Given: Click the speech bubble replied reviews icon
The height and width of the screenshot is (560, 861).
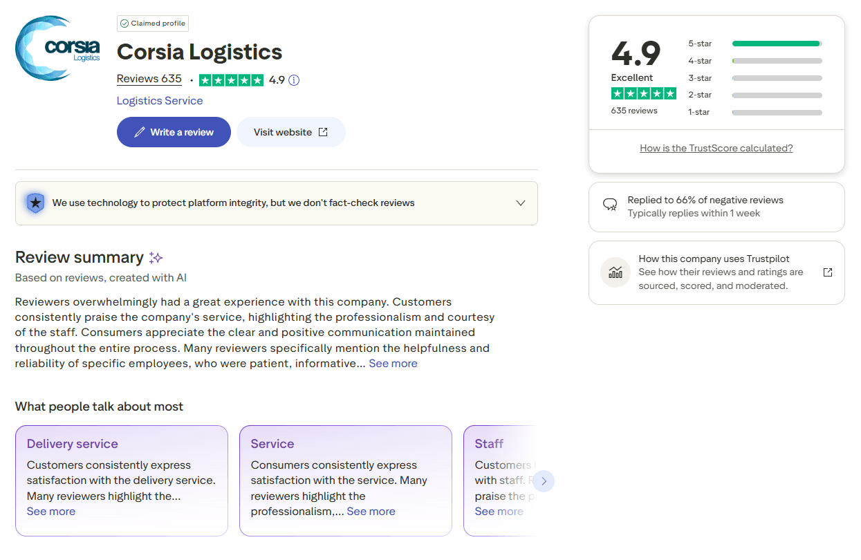Looking at the screenshot, I should [610, 205].
